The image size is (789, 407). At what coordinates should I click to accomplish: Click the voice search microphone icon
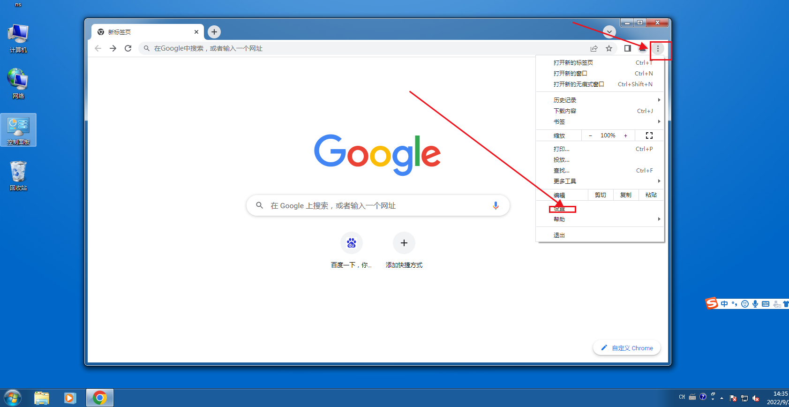pos(496,205)
